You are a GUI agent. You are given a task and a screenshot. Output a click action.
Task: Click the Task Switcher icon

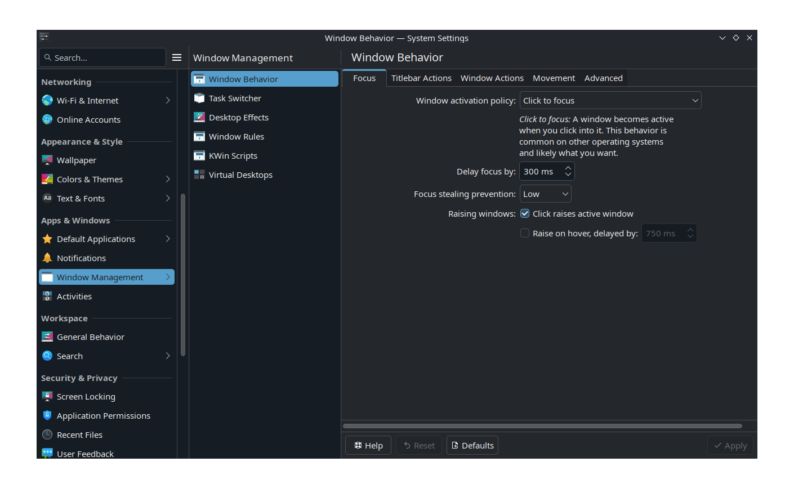(199, 98)
